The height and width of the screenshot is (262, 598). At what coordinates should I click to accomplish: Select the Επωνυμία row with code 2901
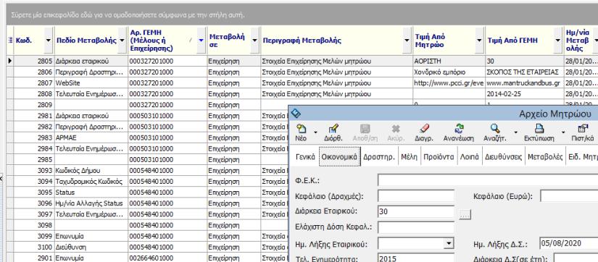point(147,258)
